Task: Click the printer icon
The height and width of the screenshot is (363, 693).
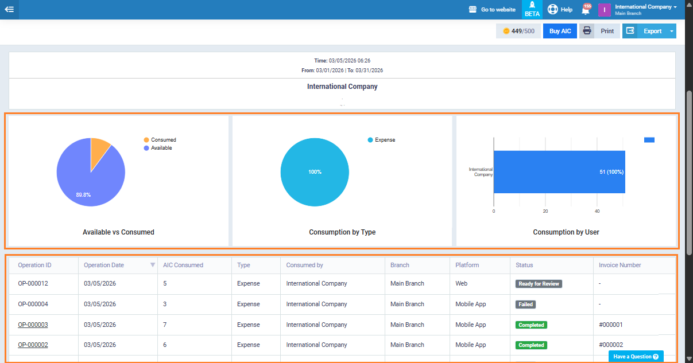Action: coord(587,31)
